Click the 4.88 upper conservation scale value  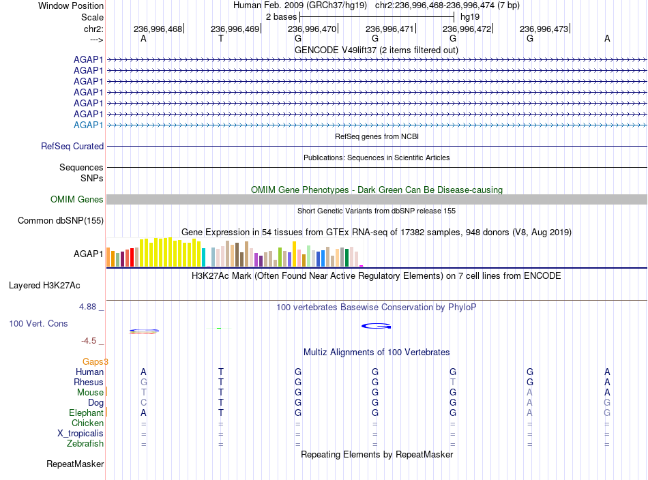(87, 307)
